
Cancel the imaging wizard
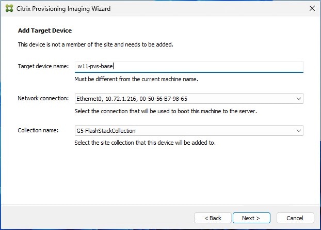pos(295,218)
